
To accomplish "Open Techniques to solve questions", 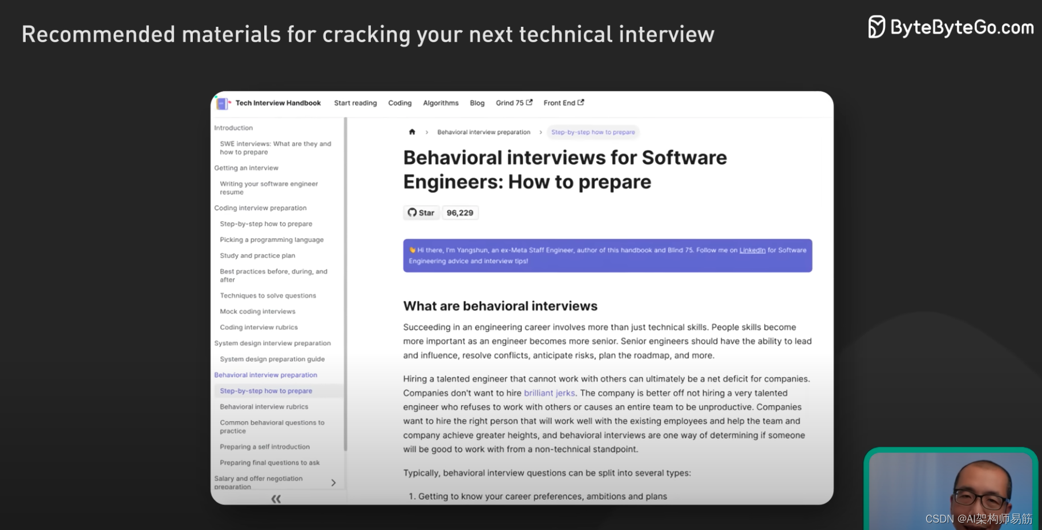I will click(268, 296).
